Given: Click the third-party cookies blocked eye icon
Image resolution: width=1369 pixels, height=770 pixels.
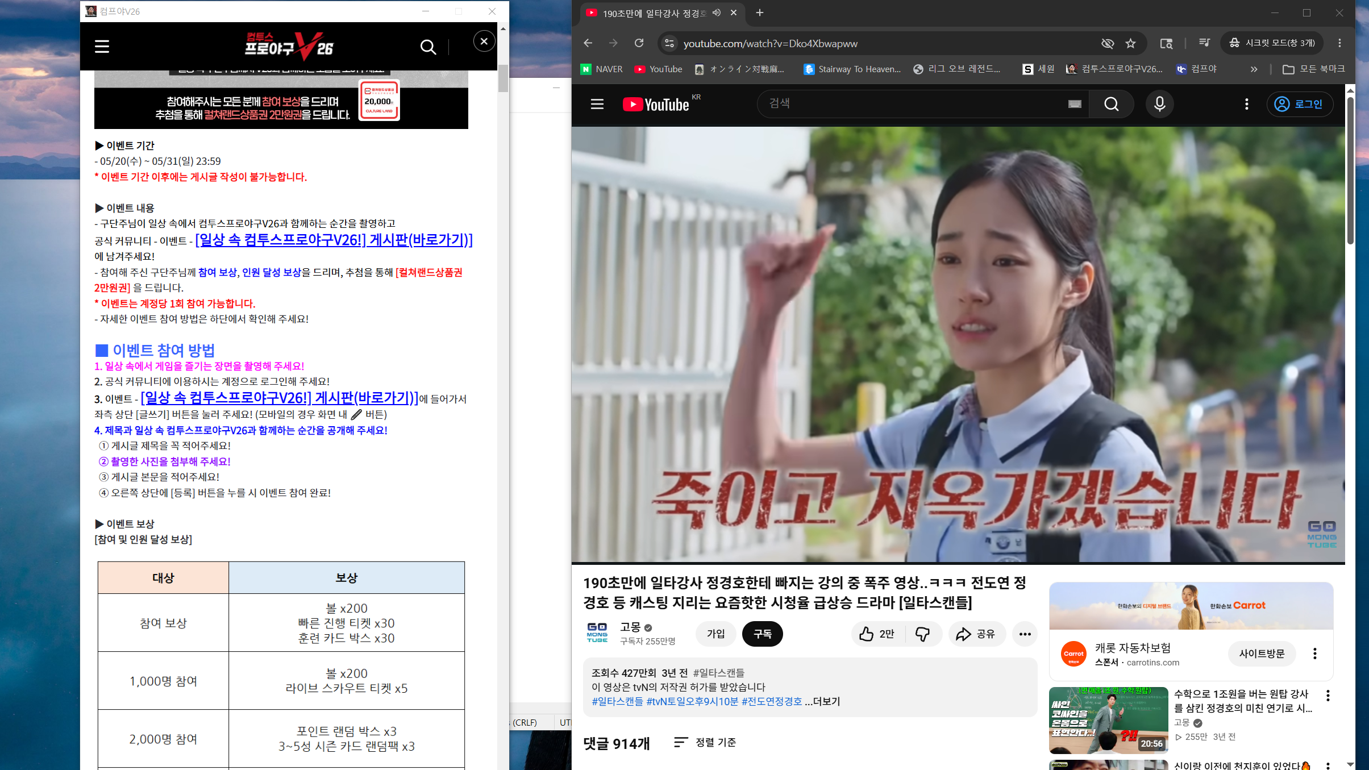Looking at the screenshot, I should (1107, 43).
